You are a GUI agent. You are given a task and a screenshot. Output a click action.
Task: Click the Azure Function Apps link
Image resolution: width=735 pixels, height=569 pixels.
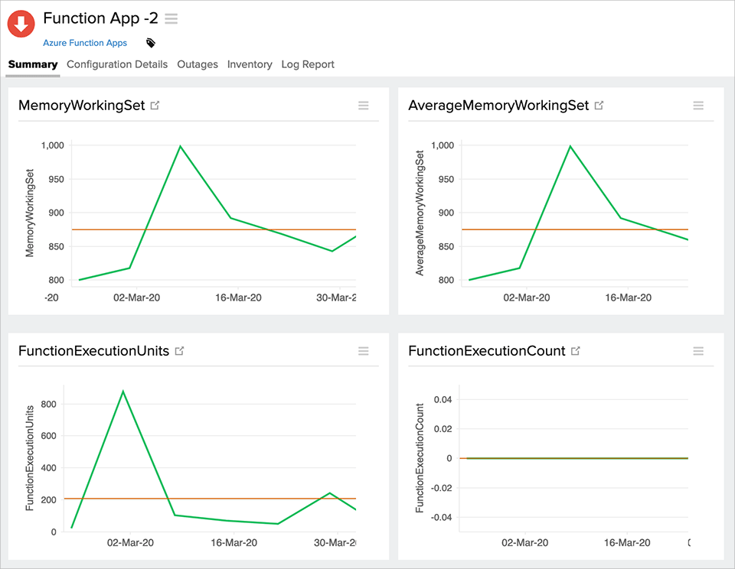coord(84,43)
